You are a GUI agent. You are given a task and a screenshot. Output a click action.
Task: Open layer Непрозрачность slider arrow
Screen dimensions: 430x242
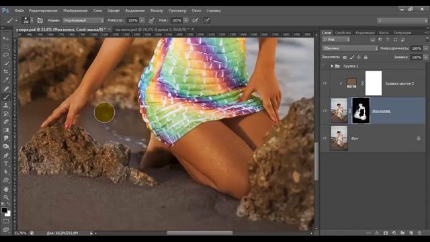[x=425, y=48]
